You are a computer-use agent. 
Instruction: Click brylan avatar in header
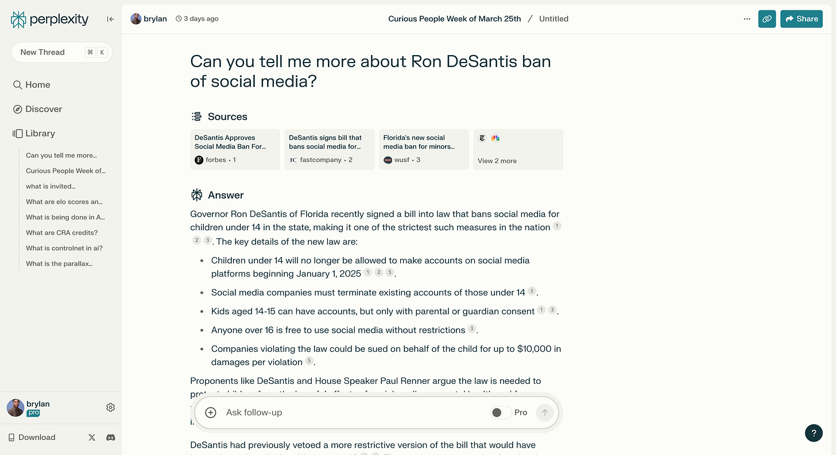coord(136,19)
